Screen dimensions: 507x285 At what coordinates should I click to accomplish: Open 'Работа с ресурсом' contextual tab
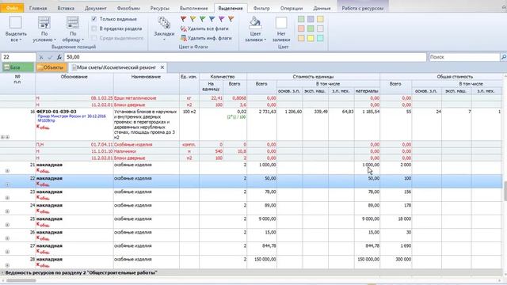pyautogui.click(x=363, y=8)
